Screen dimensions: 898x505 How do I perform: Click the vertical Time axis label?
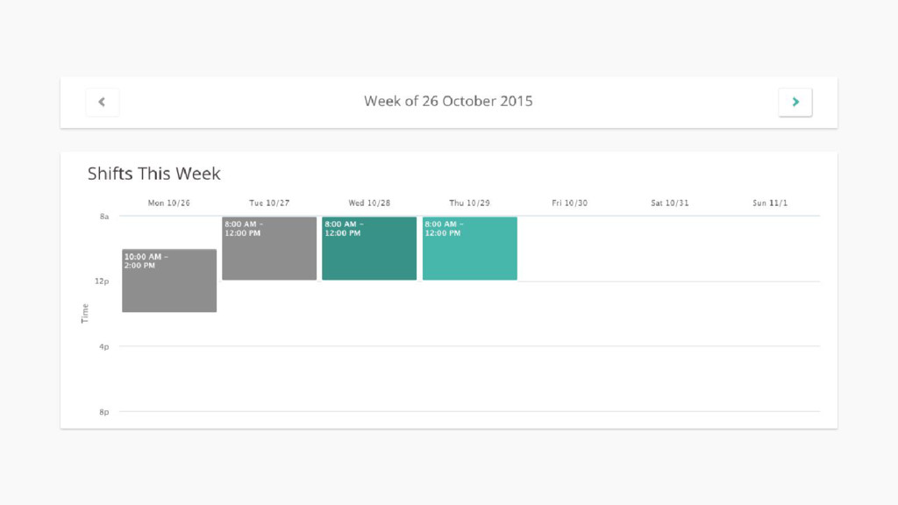pyautogui.click(x=85, y=314)
